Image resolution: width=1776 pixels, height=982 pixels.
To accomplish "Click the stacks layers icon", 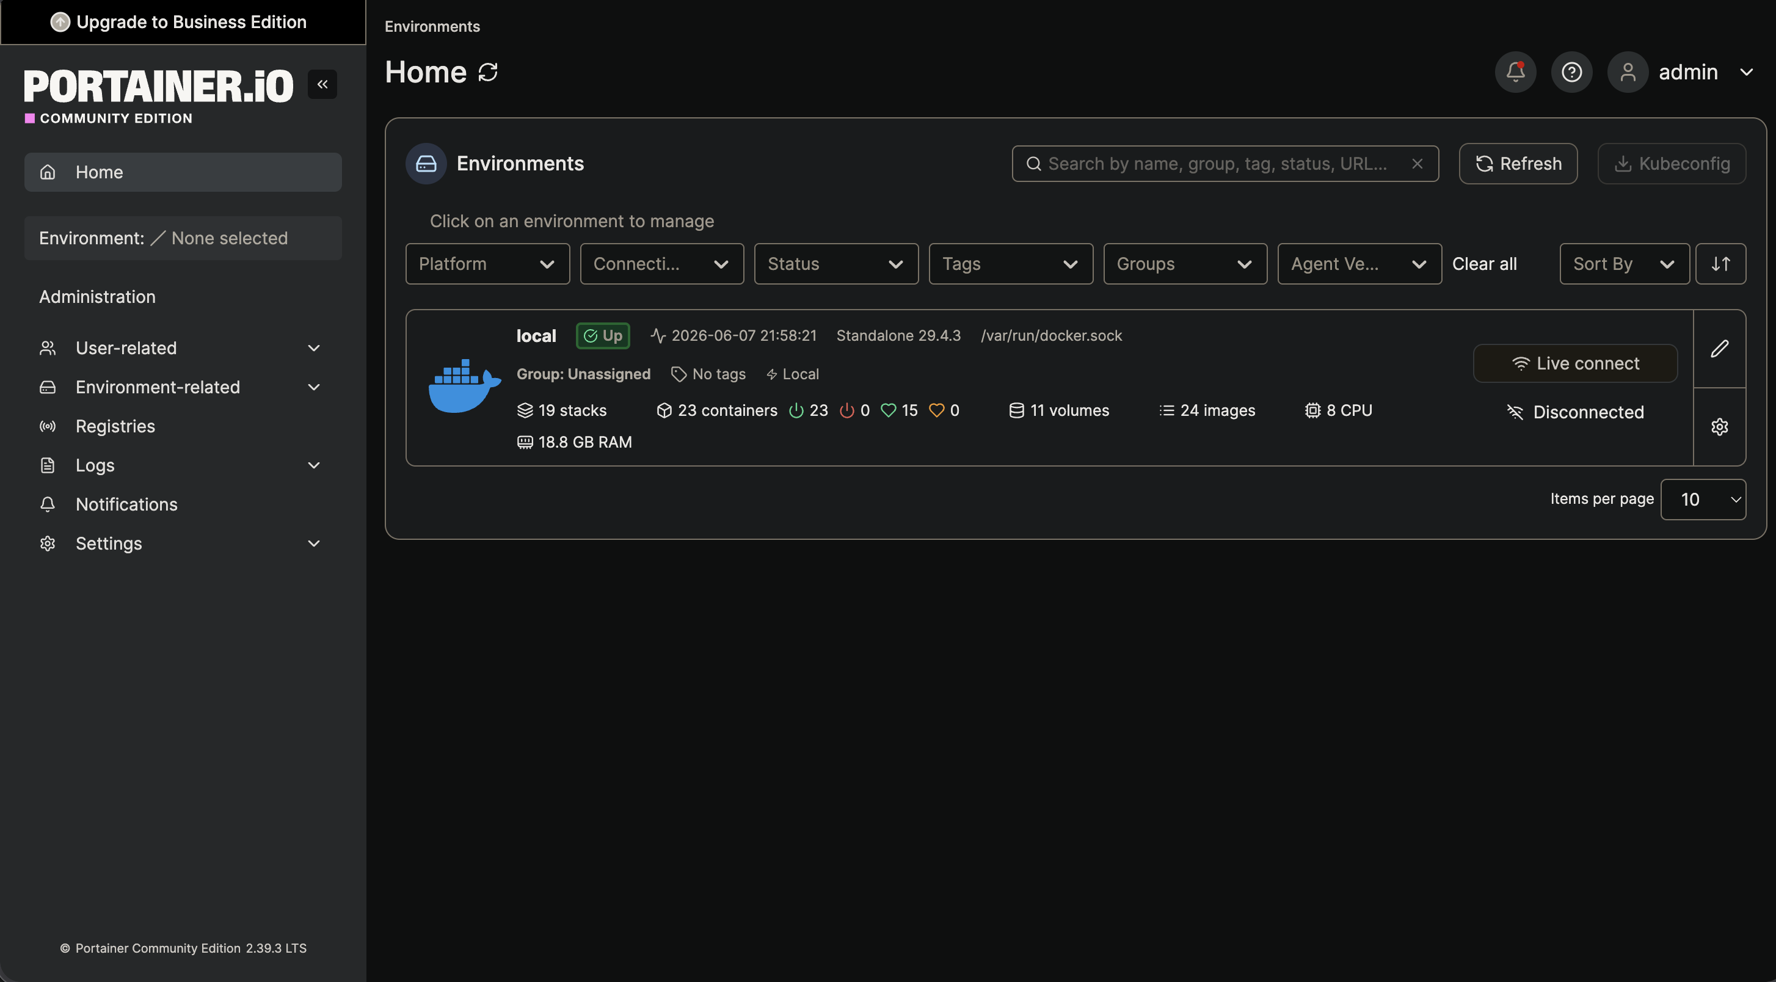I will click(525, 410).
